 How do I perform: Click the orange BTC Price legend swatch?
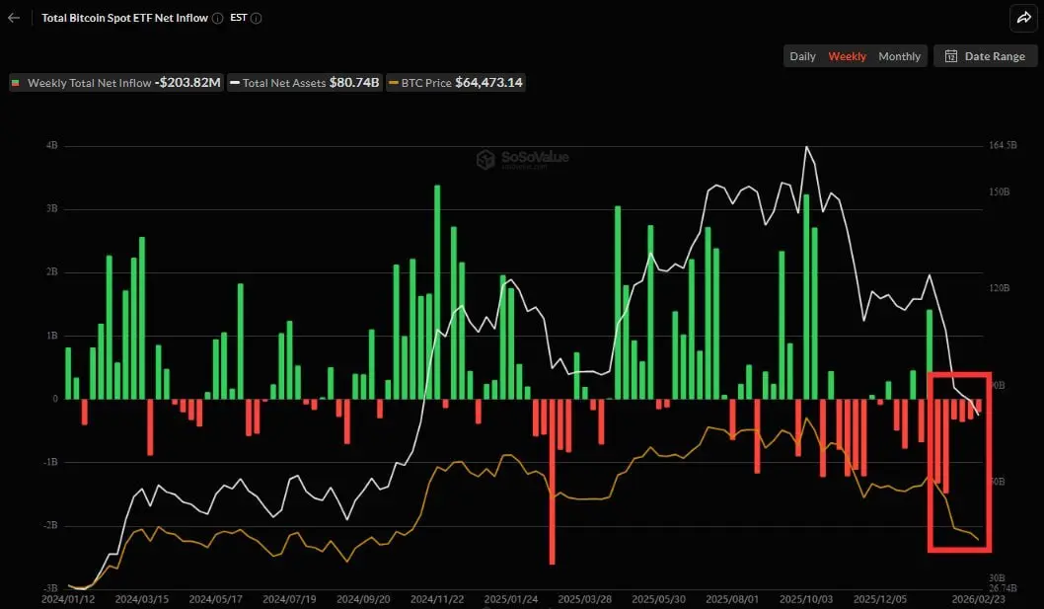pyautogui.click(x=394, y=83)
